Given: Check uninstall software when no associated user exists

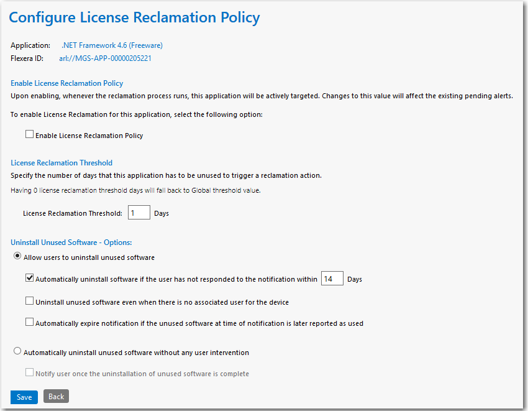Looking at the screenshot, I should coord(29,300).
